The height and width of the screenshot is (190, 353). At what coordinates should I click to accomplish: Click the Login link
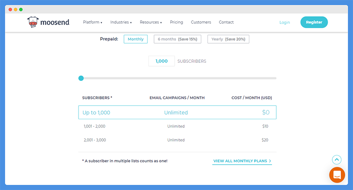pyautogui.click(x=285, y=22)
